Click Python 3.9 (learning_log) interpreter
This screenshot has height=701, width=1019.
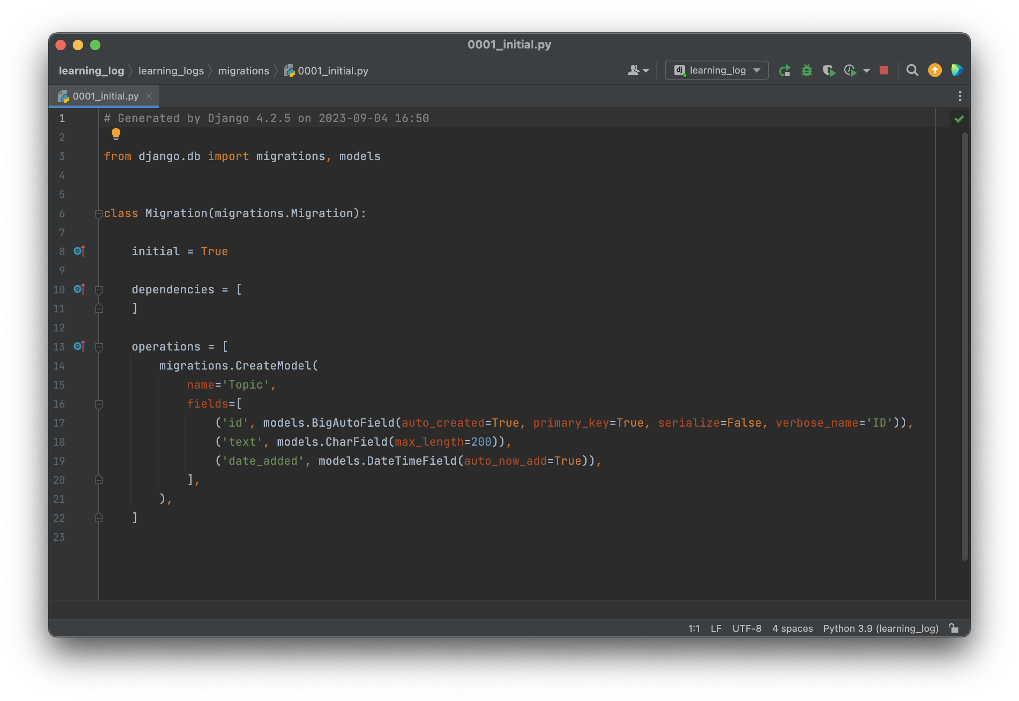coord(880,629)
